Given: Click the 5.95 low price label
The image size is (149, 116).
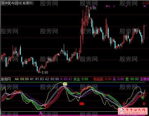Looking at the screenshot, I should coord(45,72).
